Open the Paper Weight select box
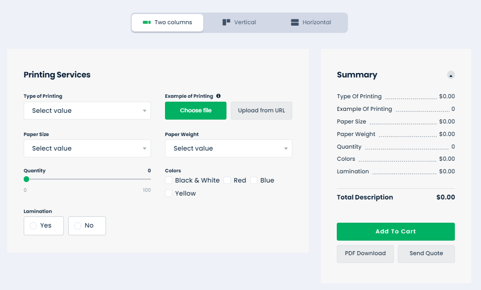This screenshot has width=481, height=290. click(228, 148)
